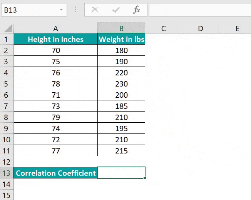This screenshot has height=200, width=251.
Task: Select row 9 header
Action: click(7, 128)
